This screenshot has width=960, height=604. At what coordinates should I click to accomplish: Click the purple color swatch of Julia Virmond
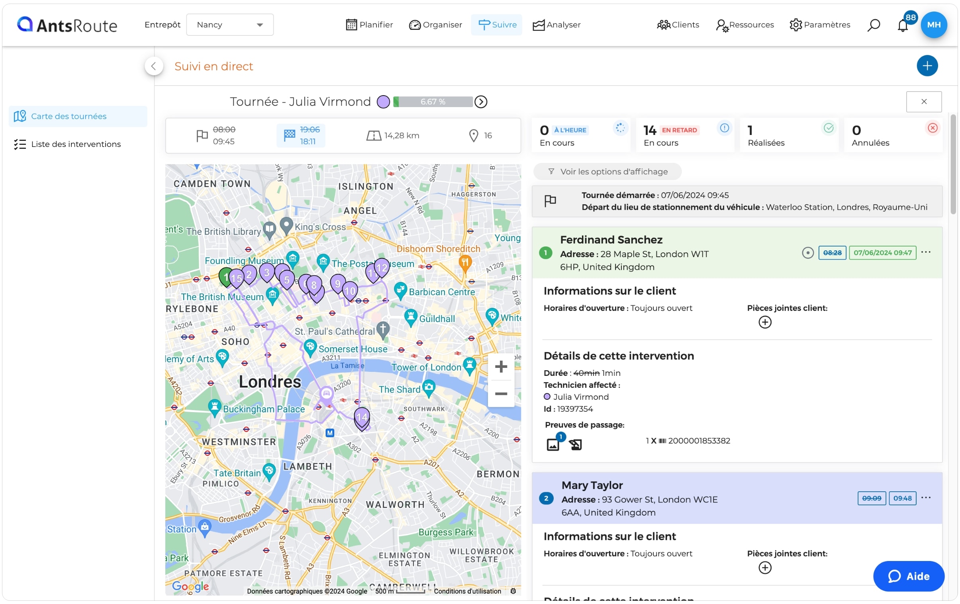[x=383, y=102]
